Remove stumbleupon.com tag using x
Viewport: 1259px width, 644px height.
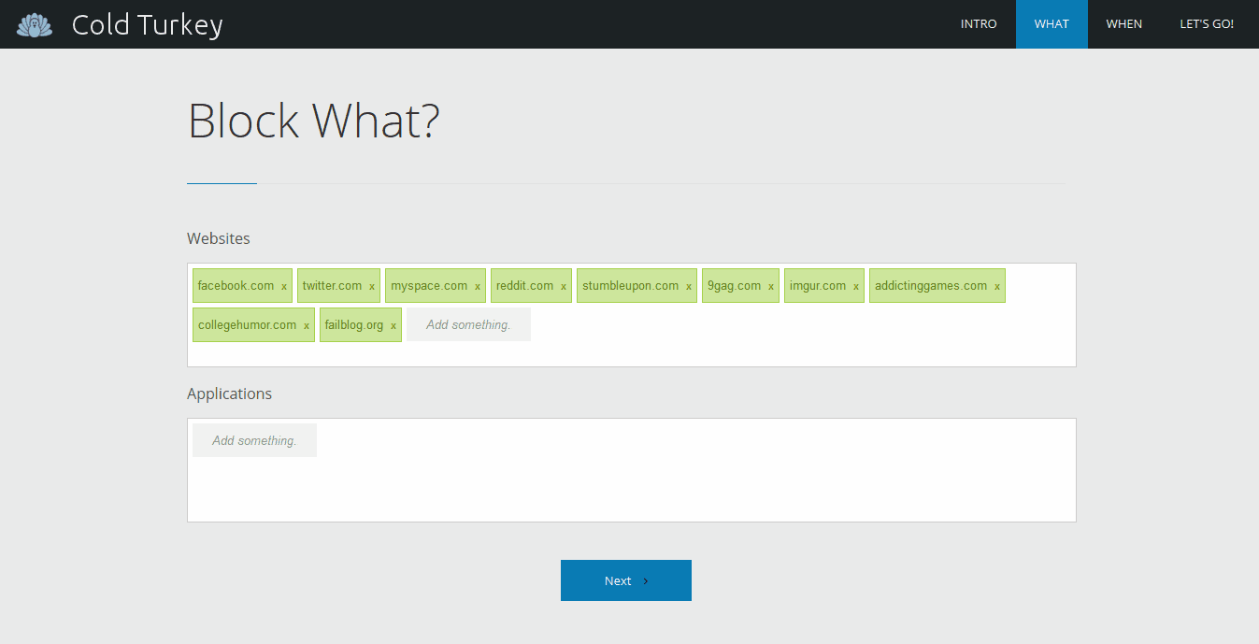689,287
